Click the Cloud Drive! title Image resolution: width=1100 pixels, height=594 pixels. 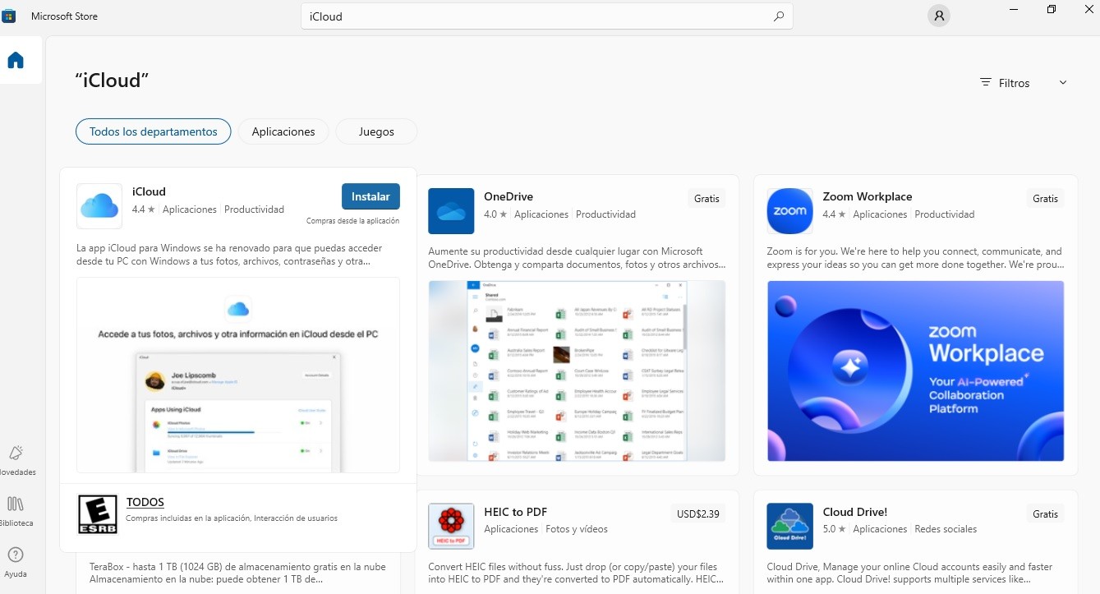(854, 511)
